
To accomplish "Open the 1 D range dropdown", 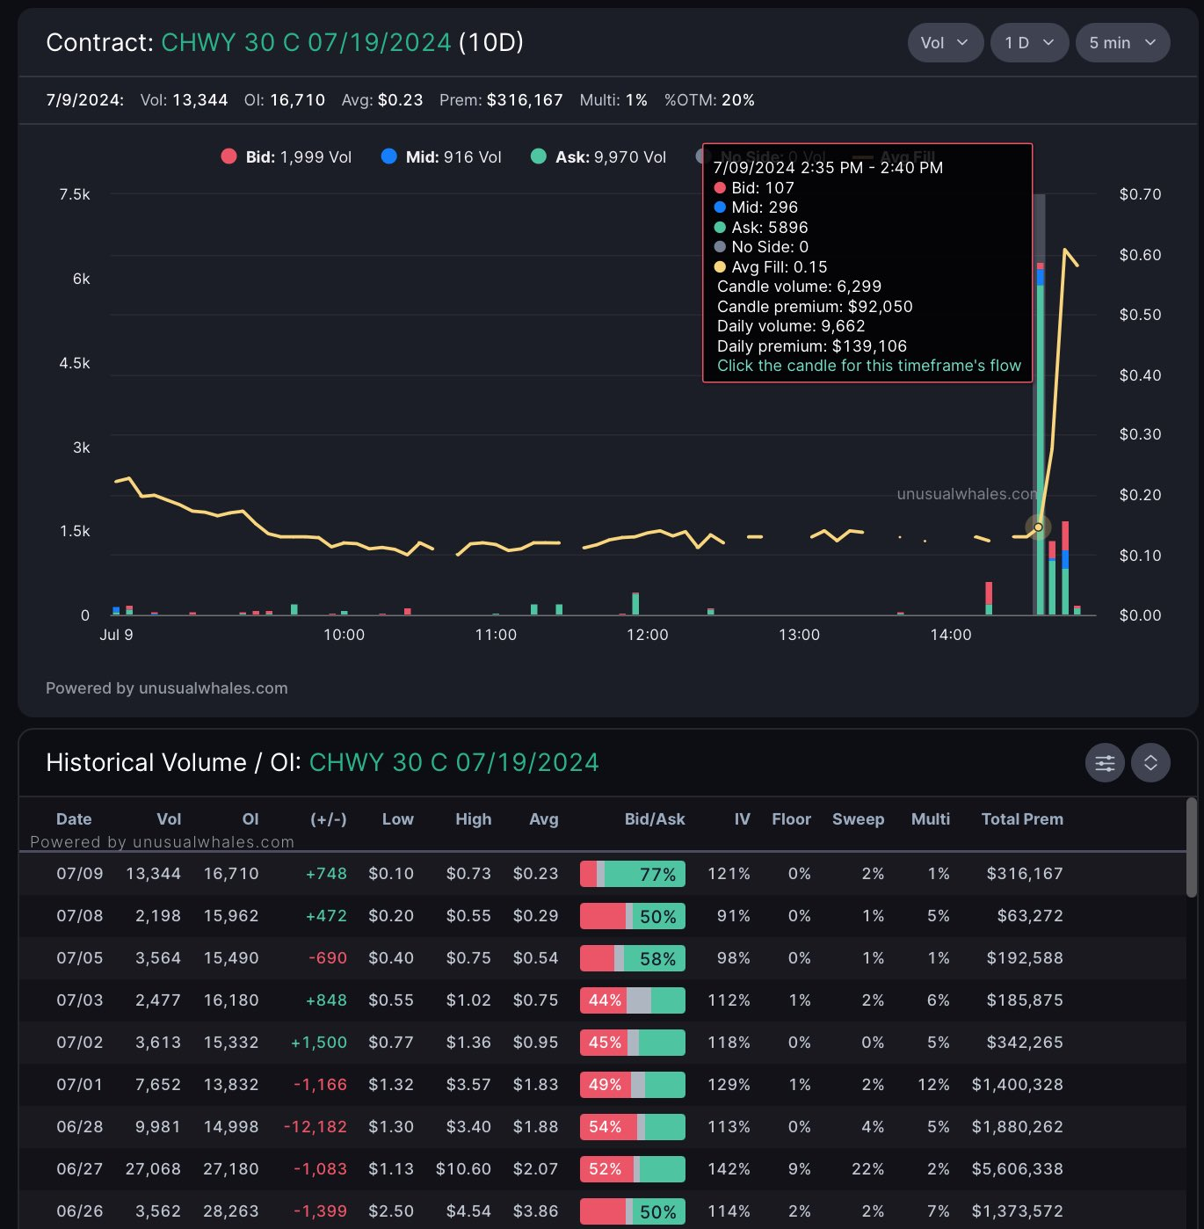I will [1029, 43].
